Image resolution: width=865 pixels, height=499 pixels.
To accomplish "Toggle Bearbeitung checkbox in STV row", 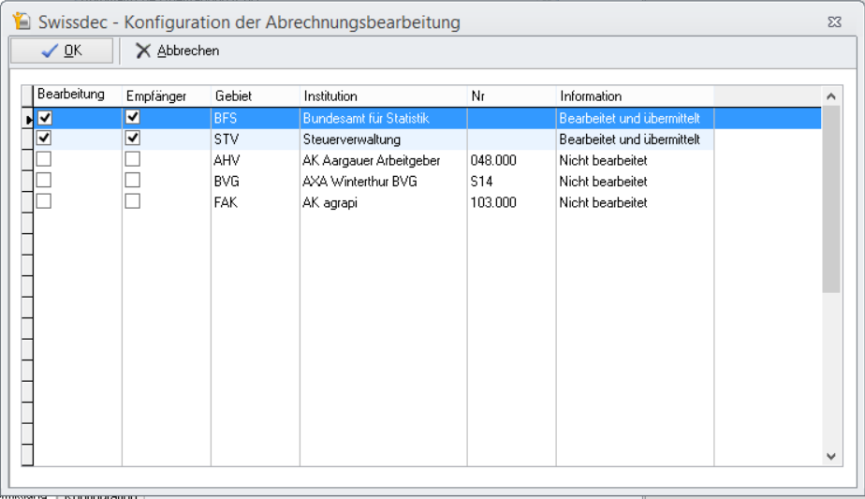I will pos(44,139).
